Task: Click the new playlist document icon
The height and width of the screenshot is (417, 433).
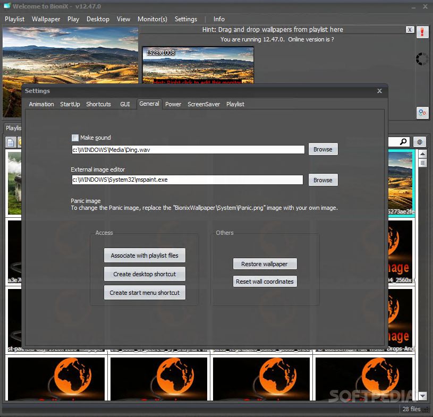Action: [x=11, y=142]
